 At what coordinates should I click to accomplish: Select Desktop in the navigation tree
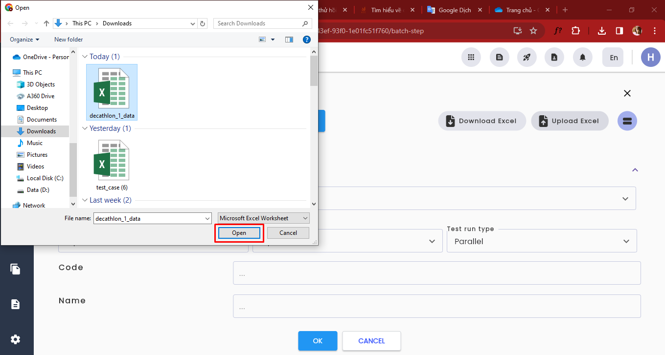click(x=37, y=108)
